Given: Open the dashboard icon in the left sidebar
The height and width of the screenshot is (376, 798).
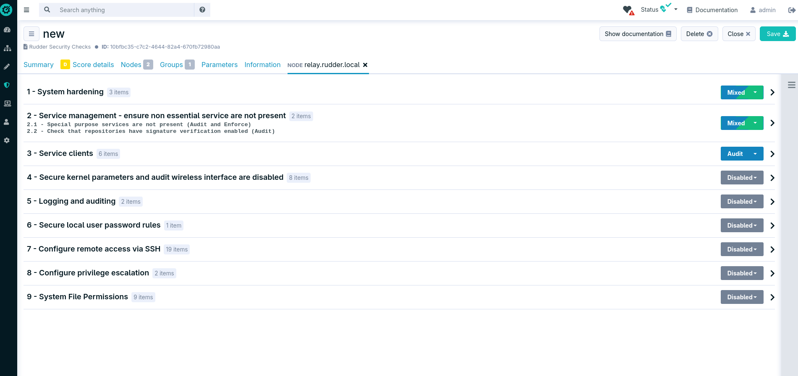Looking at the screenshot, I should coord(7,30).
